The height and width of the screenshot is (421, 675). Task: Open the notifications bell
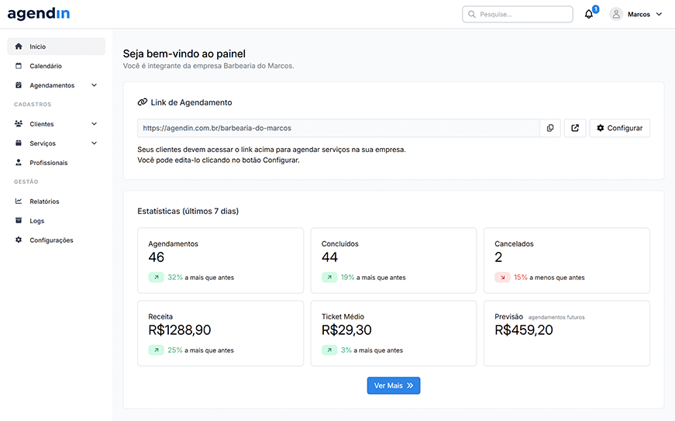(x=588, y=14)
